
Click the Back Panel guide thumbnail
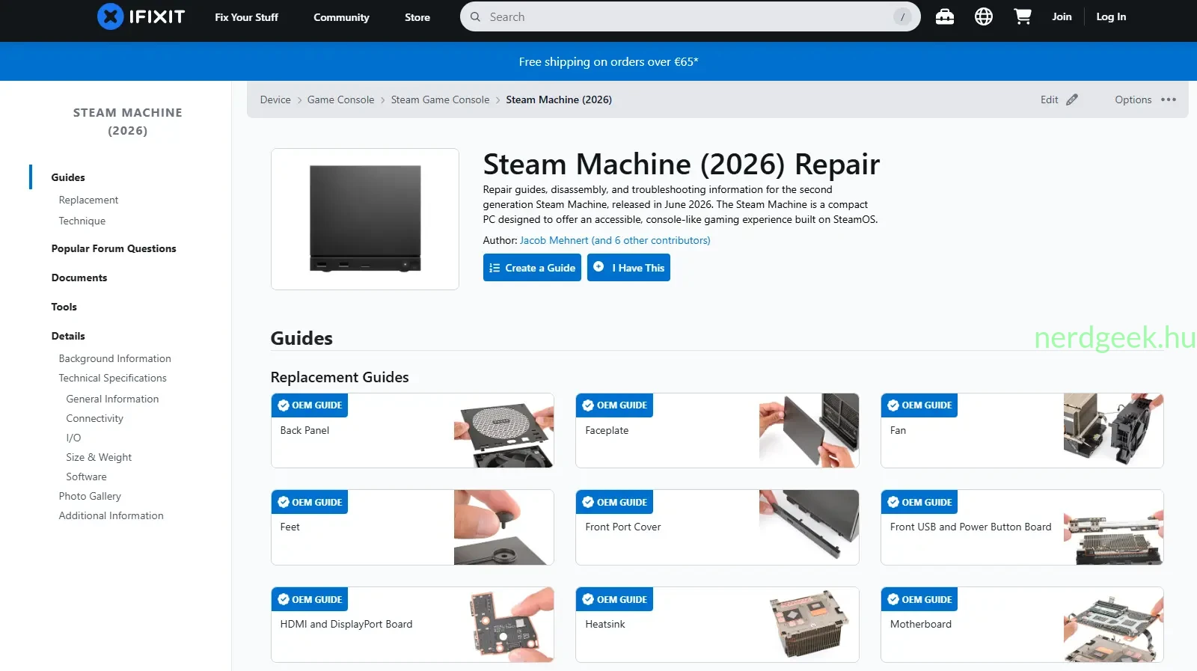[503, 431]
